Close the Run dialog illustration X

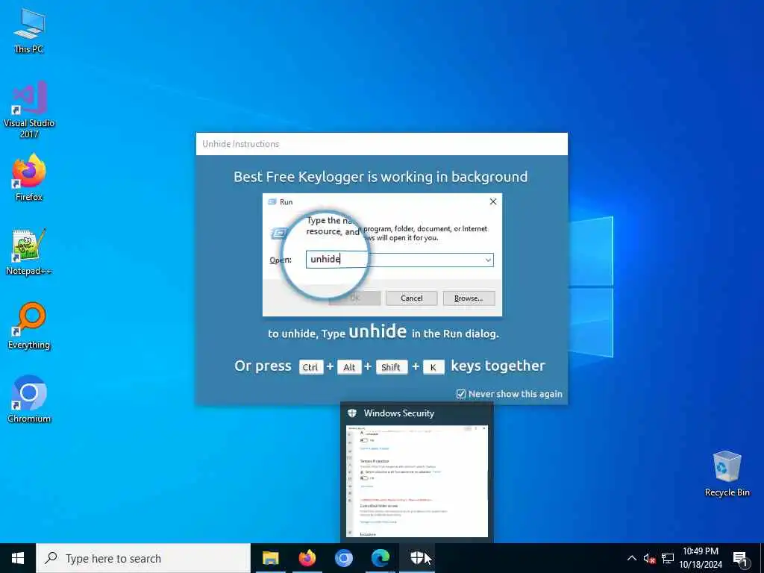[x=493, y=201]
